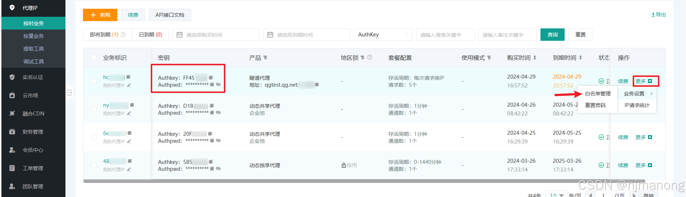Filter by the 即将到期 tab
Screen dimensions: 686x197
tap(108, 35)
